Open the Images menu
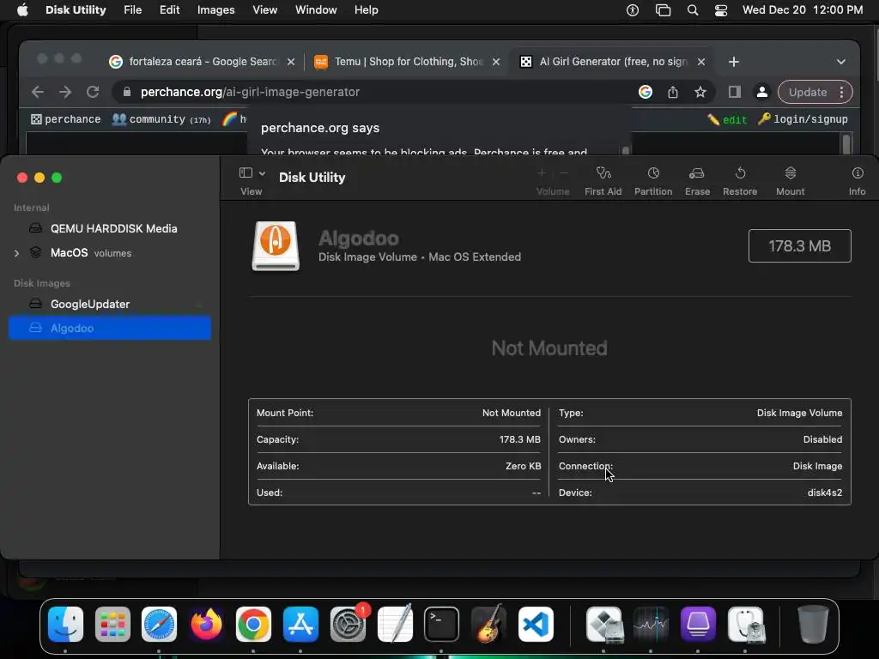 coord(215,10)
